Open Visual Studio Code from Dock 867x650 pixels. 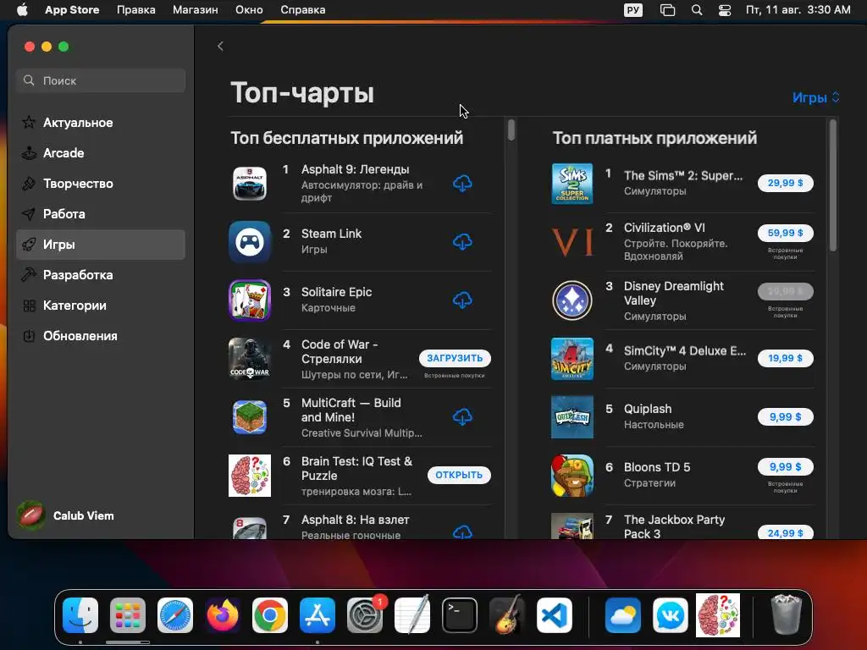pos(554,615)
